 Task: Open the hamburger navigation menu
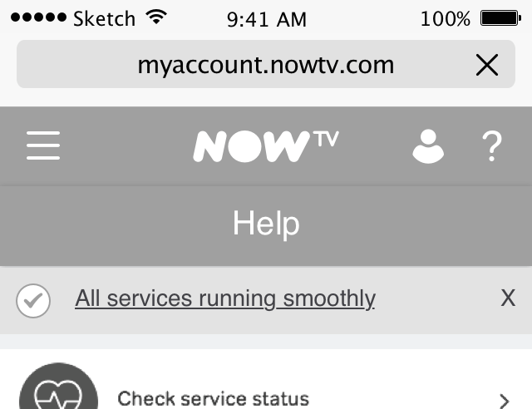coord(43,145)
